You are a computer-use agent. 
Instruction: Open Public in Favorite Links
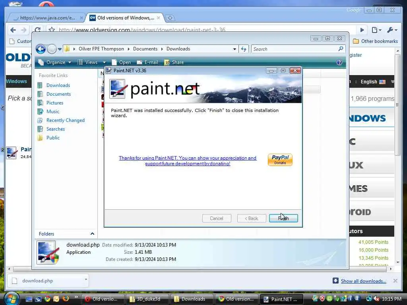tap(53, 138)
